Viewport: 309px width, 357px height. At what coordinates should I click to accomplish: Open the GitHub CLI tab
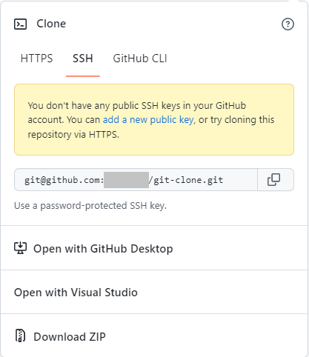[x=140, y=59]
